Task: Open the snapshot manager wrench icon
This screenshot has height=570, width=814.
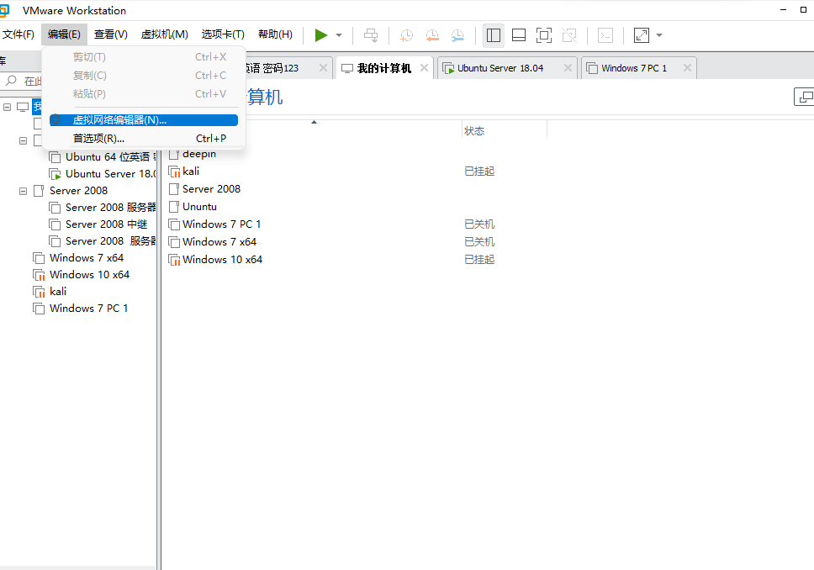Action: click(x=457, y=35)
